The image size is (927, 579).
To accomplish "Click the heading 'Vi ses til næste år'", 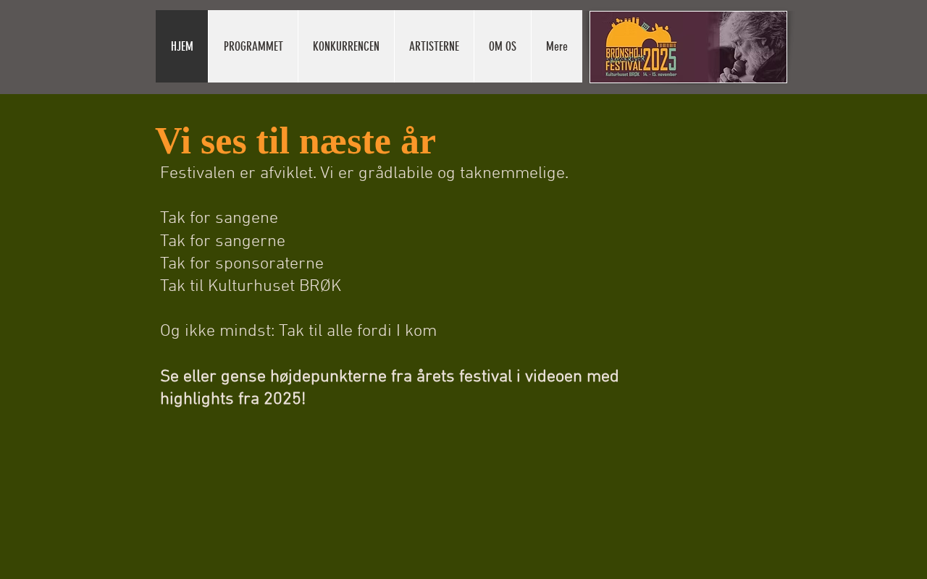I will 295,141.
